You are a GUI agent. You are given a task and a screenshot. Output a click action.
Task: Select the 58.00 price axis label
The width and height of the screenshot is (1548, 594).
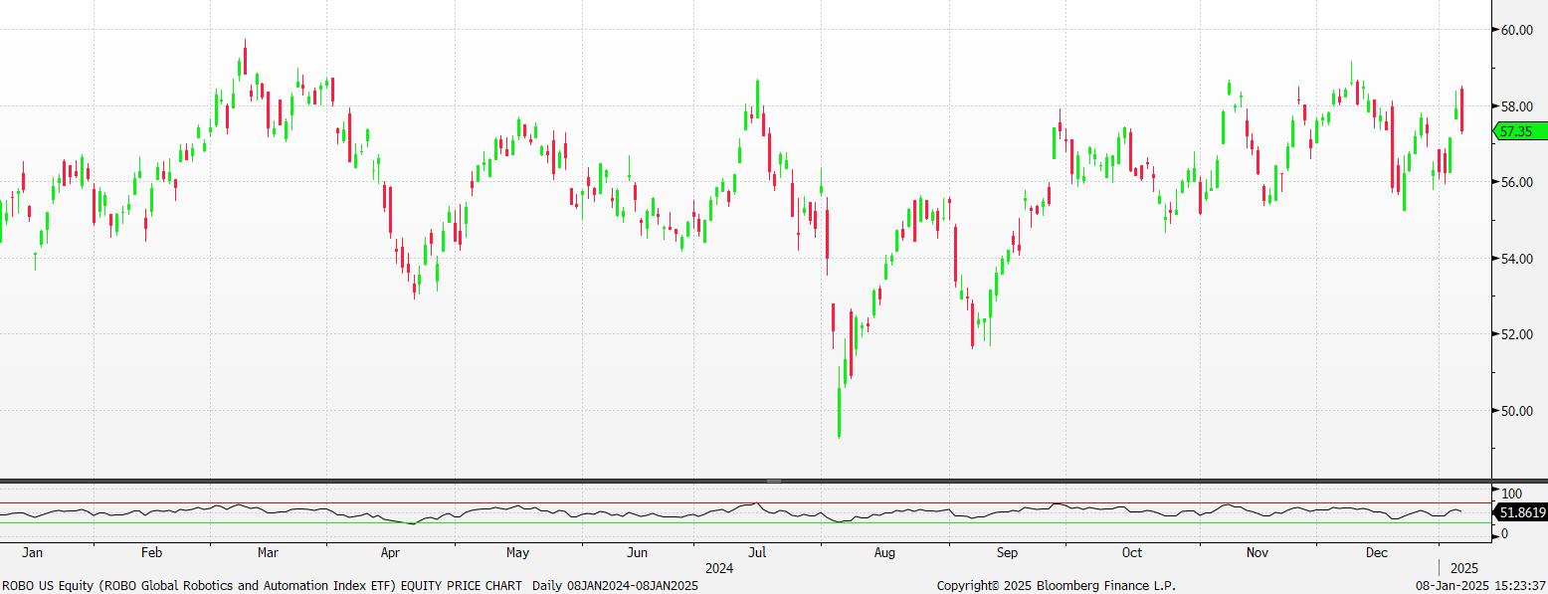(x=1516, y=106)
